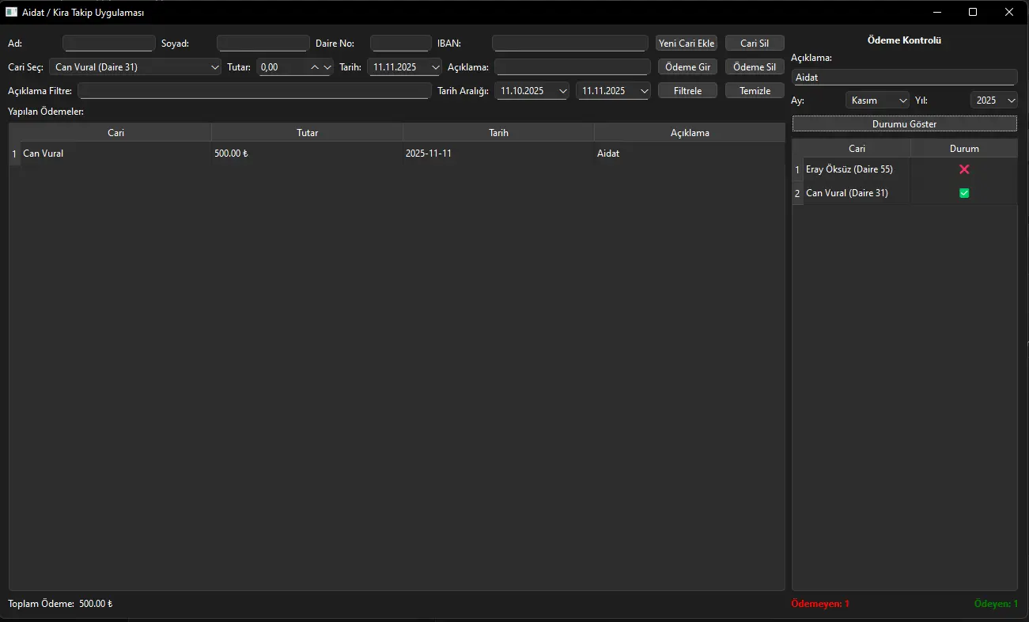Click the green checkmark for Can Vural

(x=963, y=193)
